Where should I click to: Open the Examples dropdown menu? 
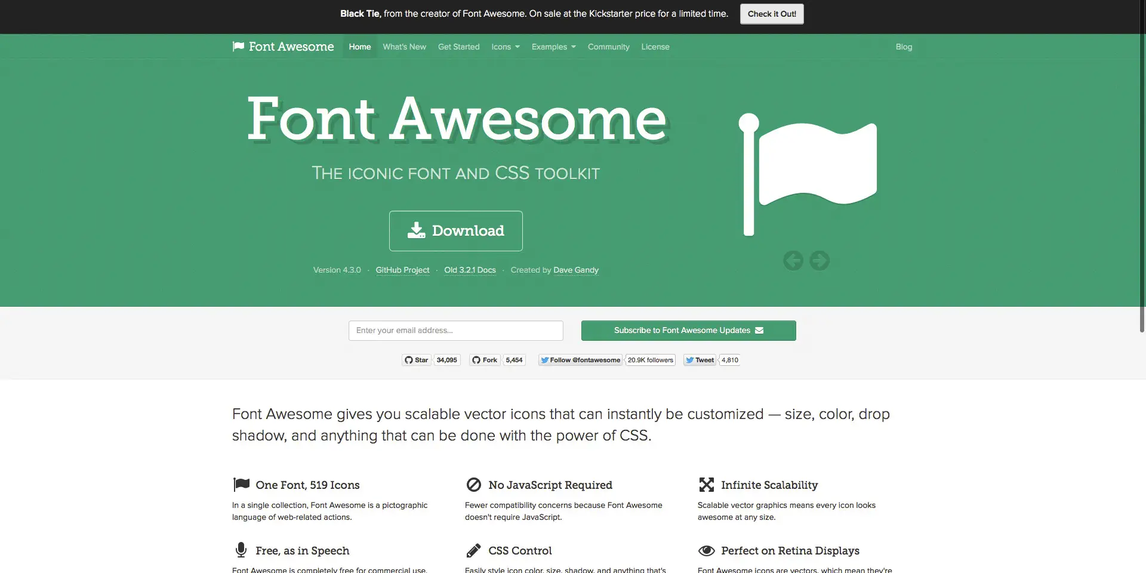pos(553,47)
